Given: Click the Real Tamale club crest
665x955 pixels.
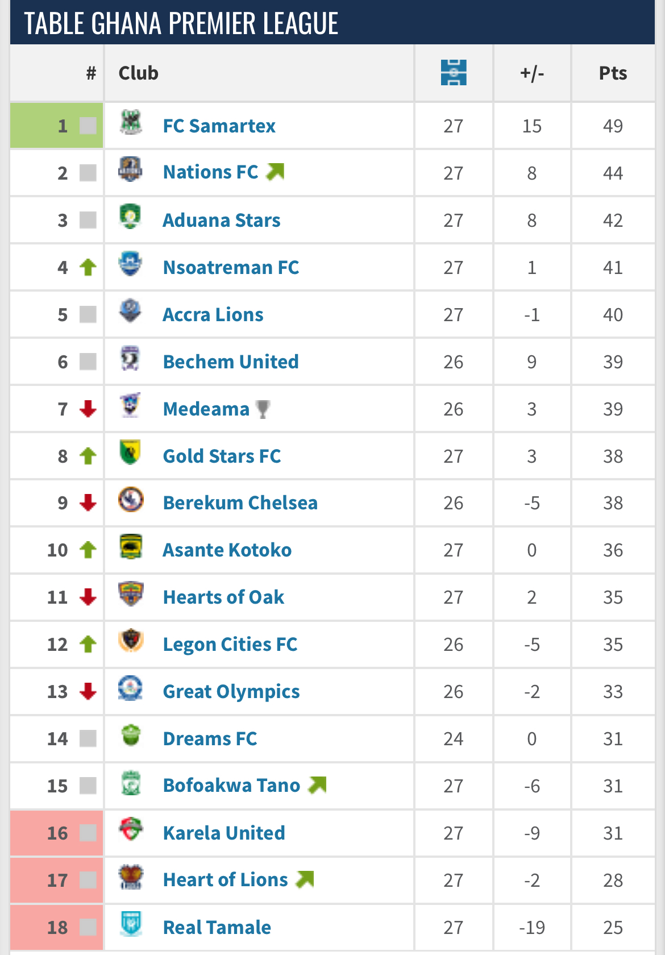Looking at the screenshot, I should pos(131,924).
